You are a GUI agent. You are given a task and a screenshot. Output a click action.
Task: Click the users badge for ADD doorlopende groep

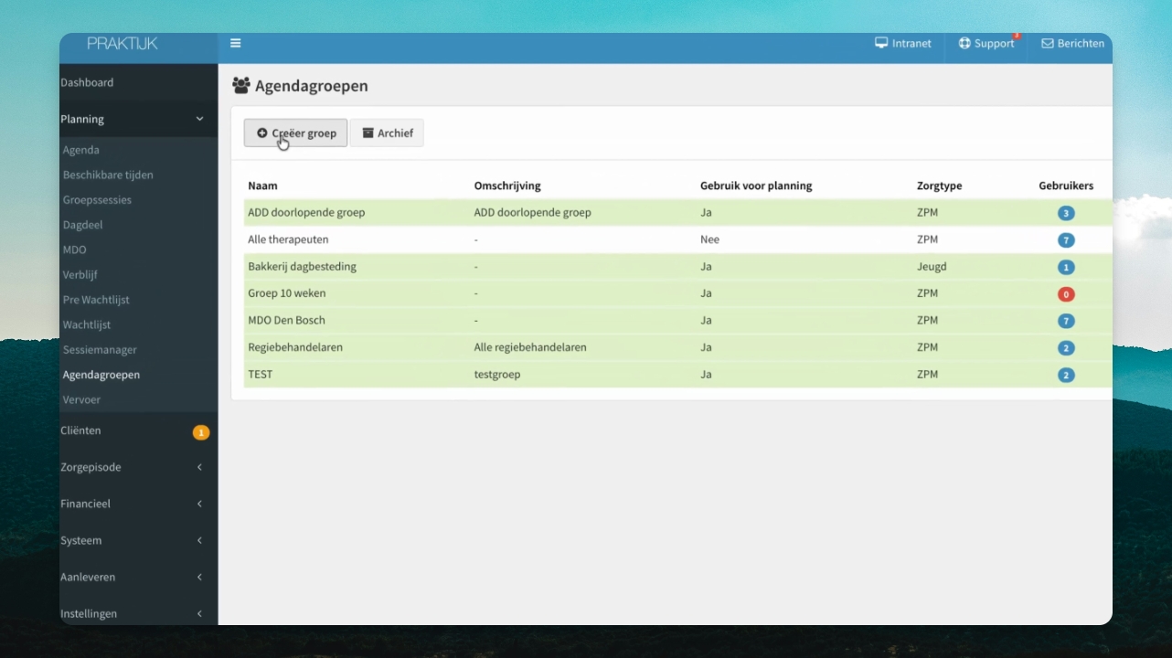pos(1066,213)
